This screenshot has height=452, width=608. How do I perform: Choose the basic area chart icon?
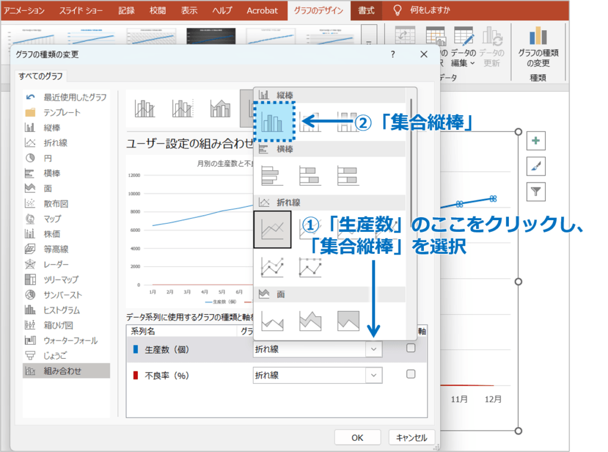click(272, 321)
